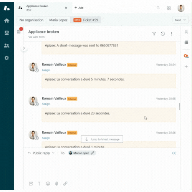Open the products grid icon in header
192x192 pixels.
169,8
